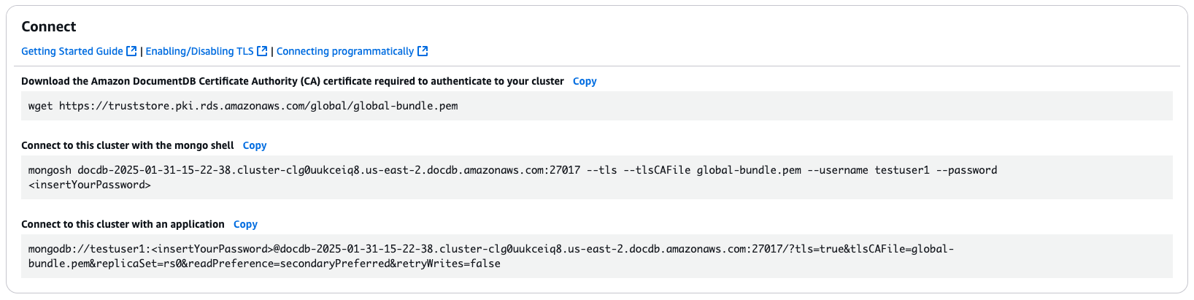Click the Download CA certificate instruction label

[292, 81]
